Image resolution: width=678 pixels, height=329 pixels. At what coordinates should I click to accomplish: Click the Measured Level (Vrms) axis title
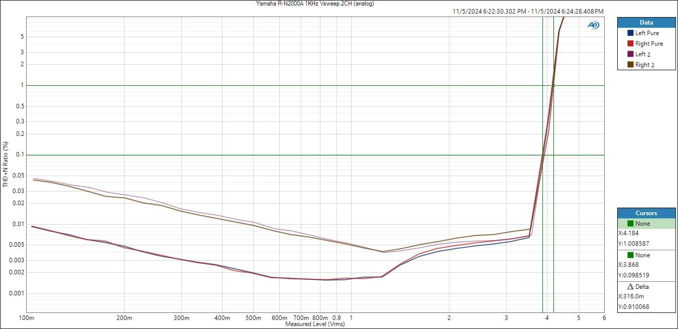[315, 324]
